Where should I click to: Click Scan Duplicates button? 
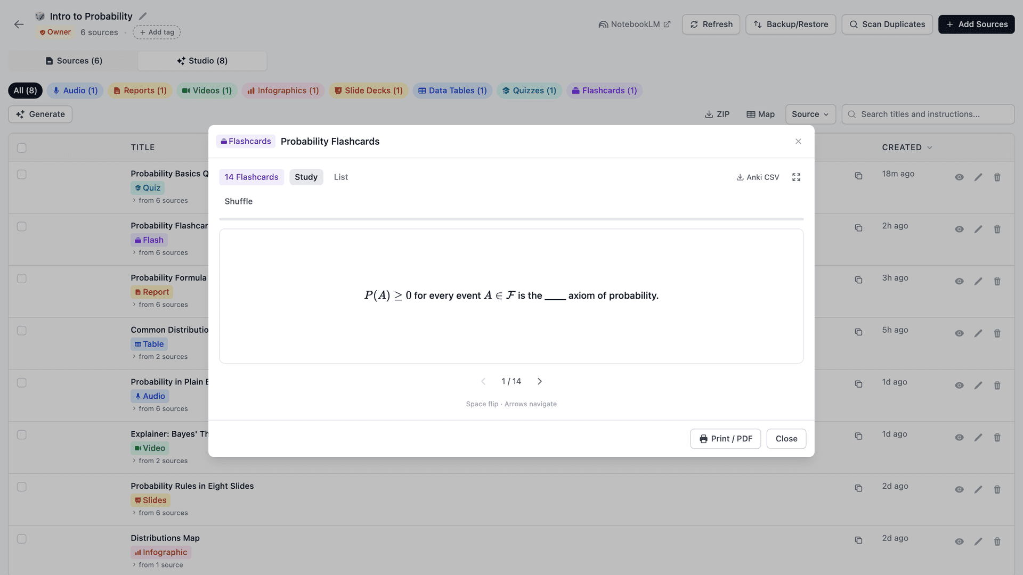(x=887, y=24)
